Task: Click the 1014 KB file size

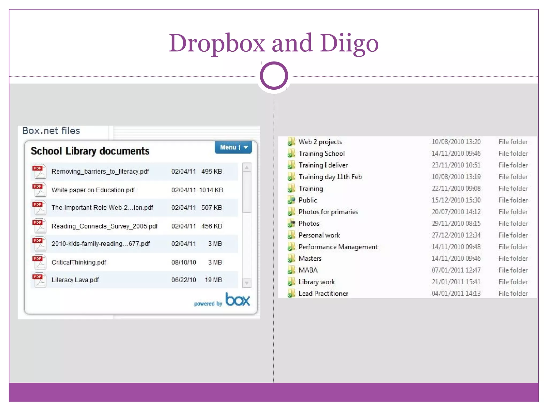Action: 211,190
